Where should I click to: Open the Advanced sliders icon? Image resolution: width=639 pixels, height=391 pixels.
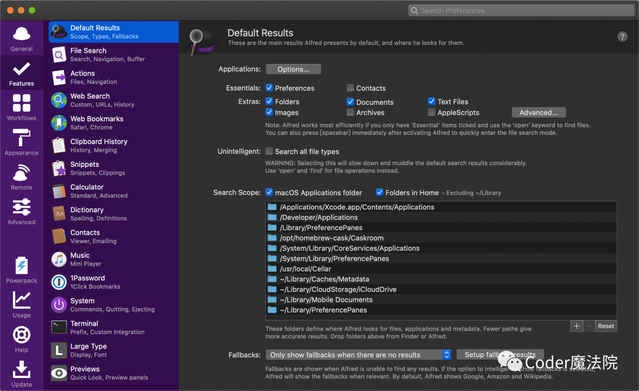click(x=22, y=207)
